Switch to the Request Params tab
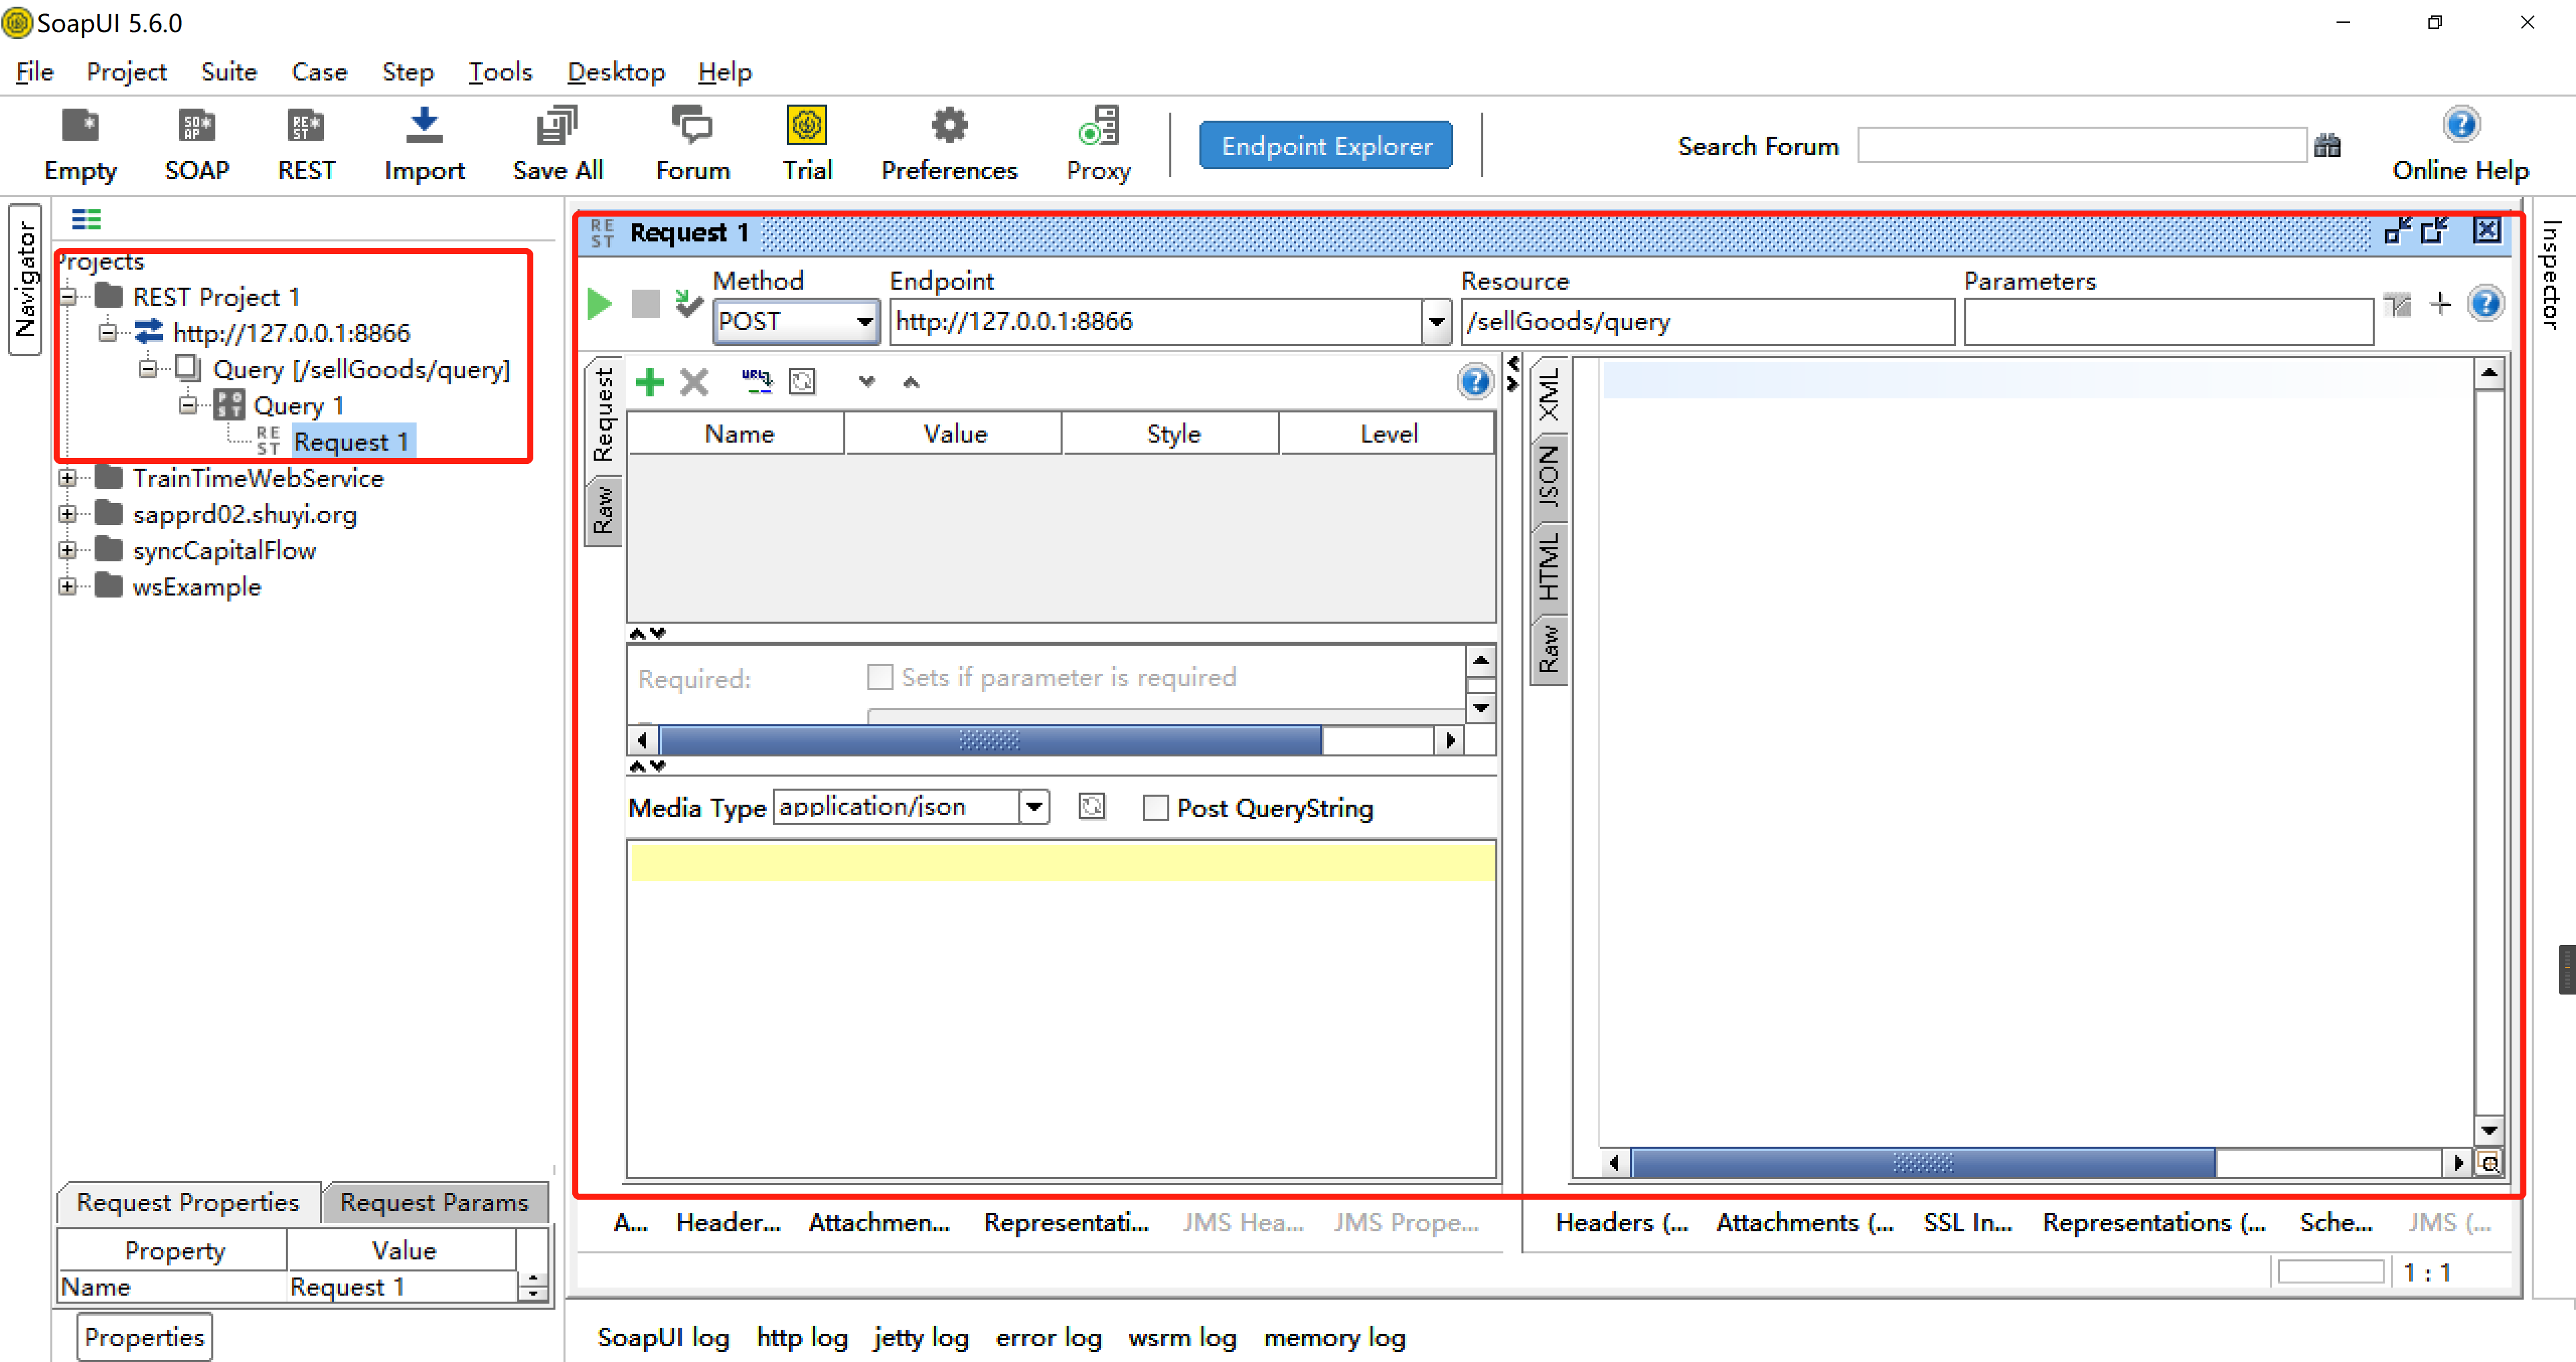The height and width of the screenshot is (1362, 2576). click(x=434, y=1202)
